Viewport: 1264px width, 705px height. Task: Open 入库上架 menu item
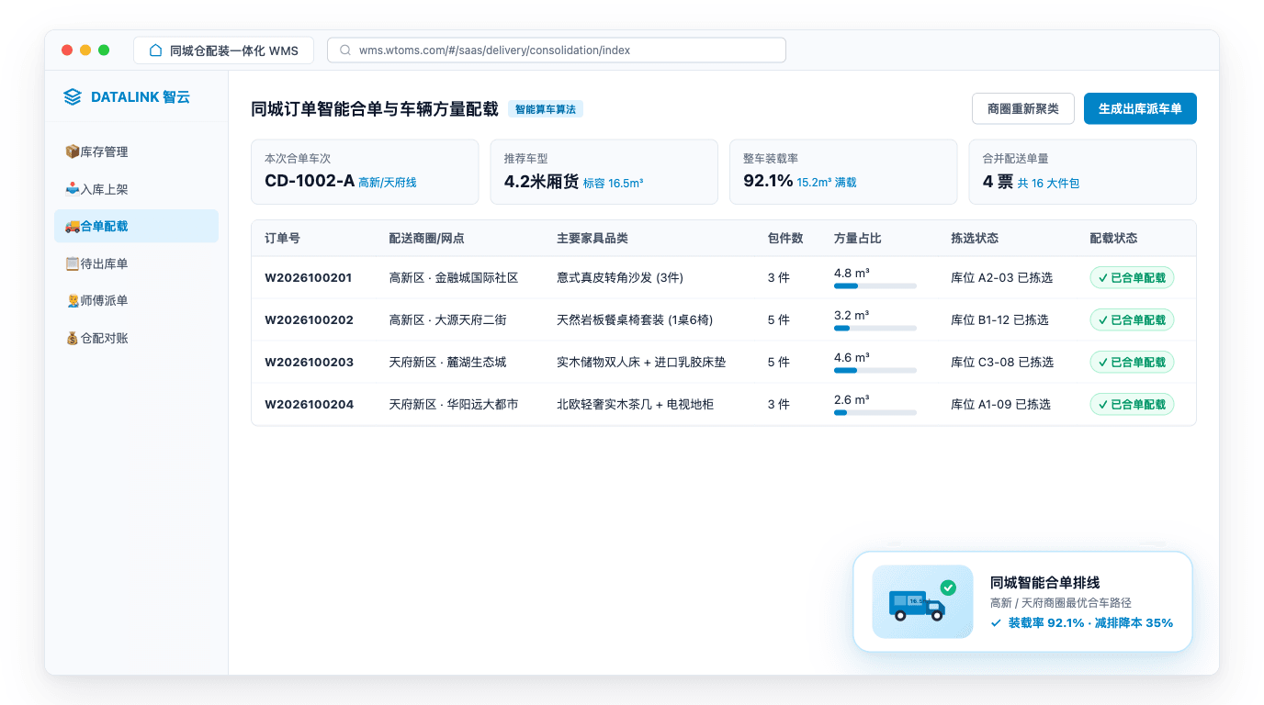click(x=137, y=189)
